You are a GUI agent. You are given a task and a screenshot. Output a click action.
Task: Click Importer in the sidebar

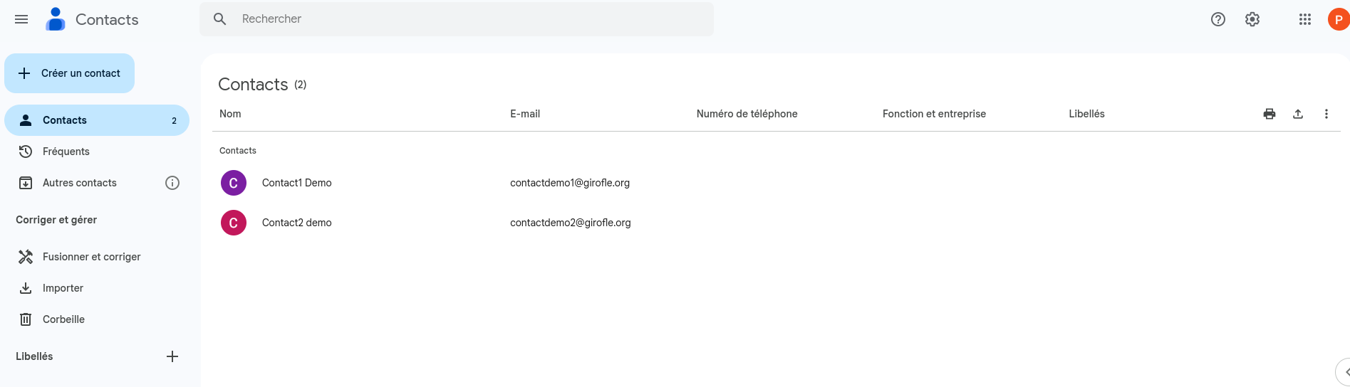63,288
